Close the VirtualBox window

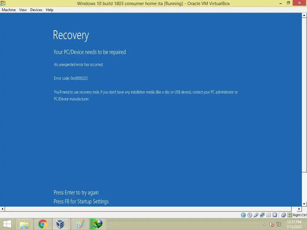300,3
